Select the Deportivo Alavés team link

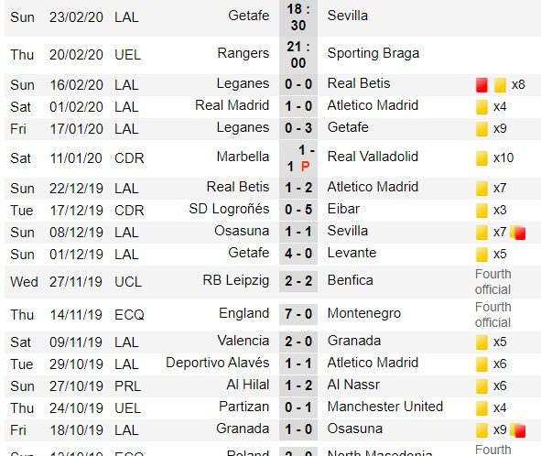coord(217,363)
